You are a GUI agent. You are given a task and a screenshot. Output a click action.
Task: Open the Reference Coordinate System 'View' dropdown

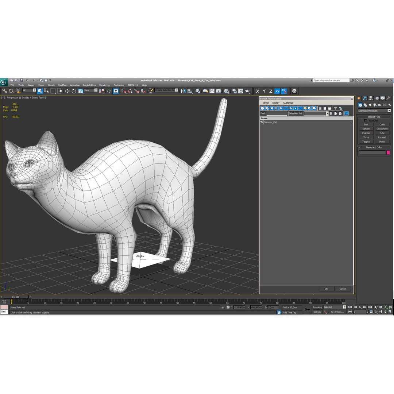pos(91,90)
